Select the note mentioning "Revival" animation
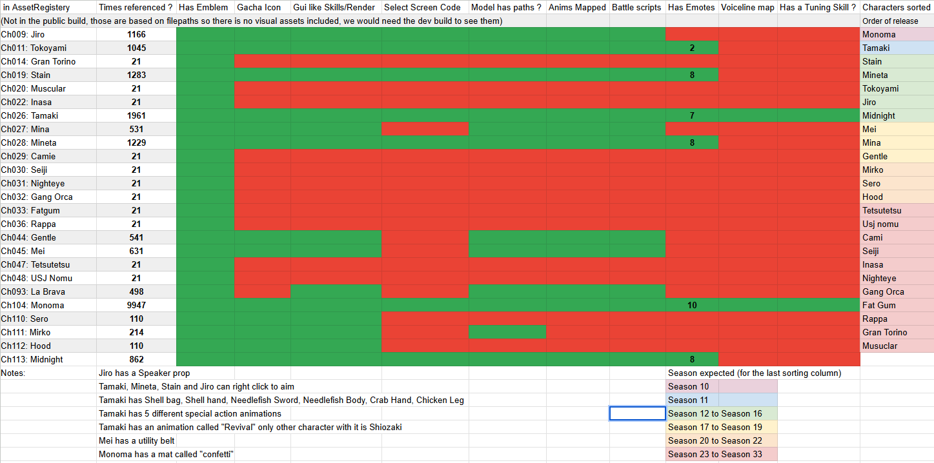934x463 pixels. [x=250, y=427]
